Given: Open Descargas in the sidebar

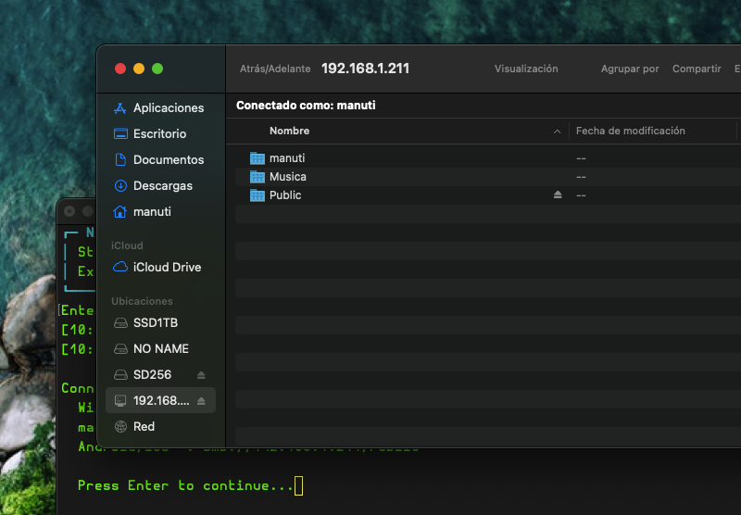Looking at the screenshot, I should [160, 185].
